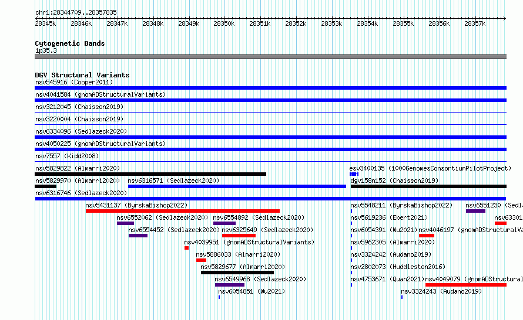Open the nsv3324243 (Audano2019) label
Screen dimensions: 523x320
click(x=442, y=291)
